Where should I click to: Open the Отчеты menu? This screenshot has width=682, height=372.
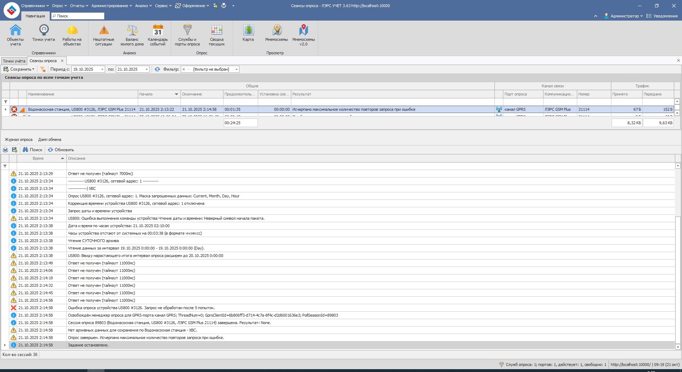[x=79, y=6]
